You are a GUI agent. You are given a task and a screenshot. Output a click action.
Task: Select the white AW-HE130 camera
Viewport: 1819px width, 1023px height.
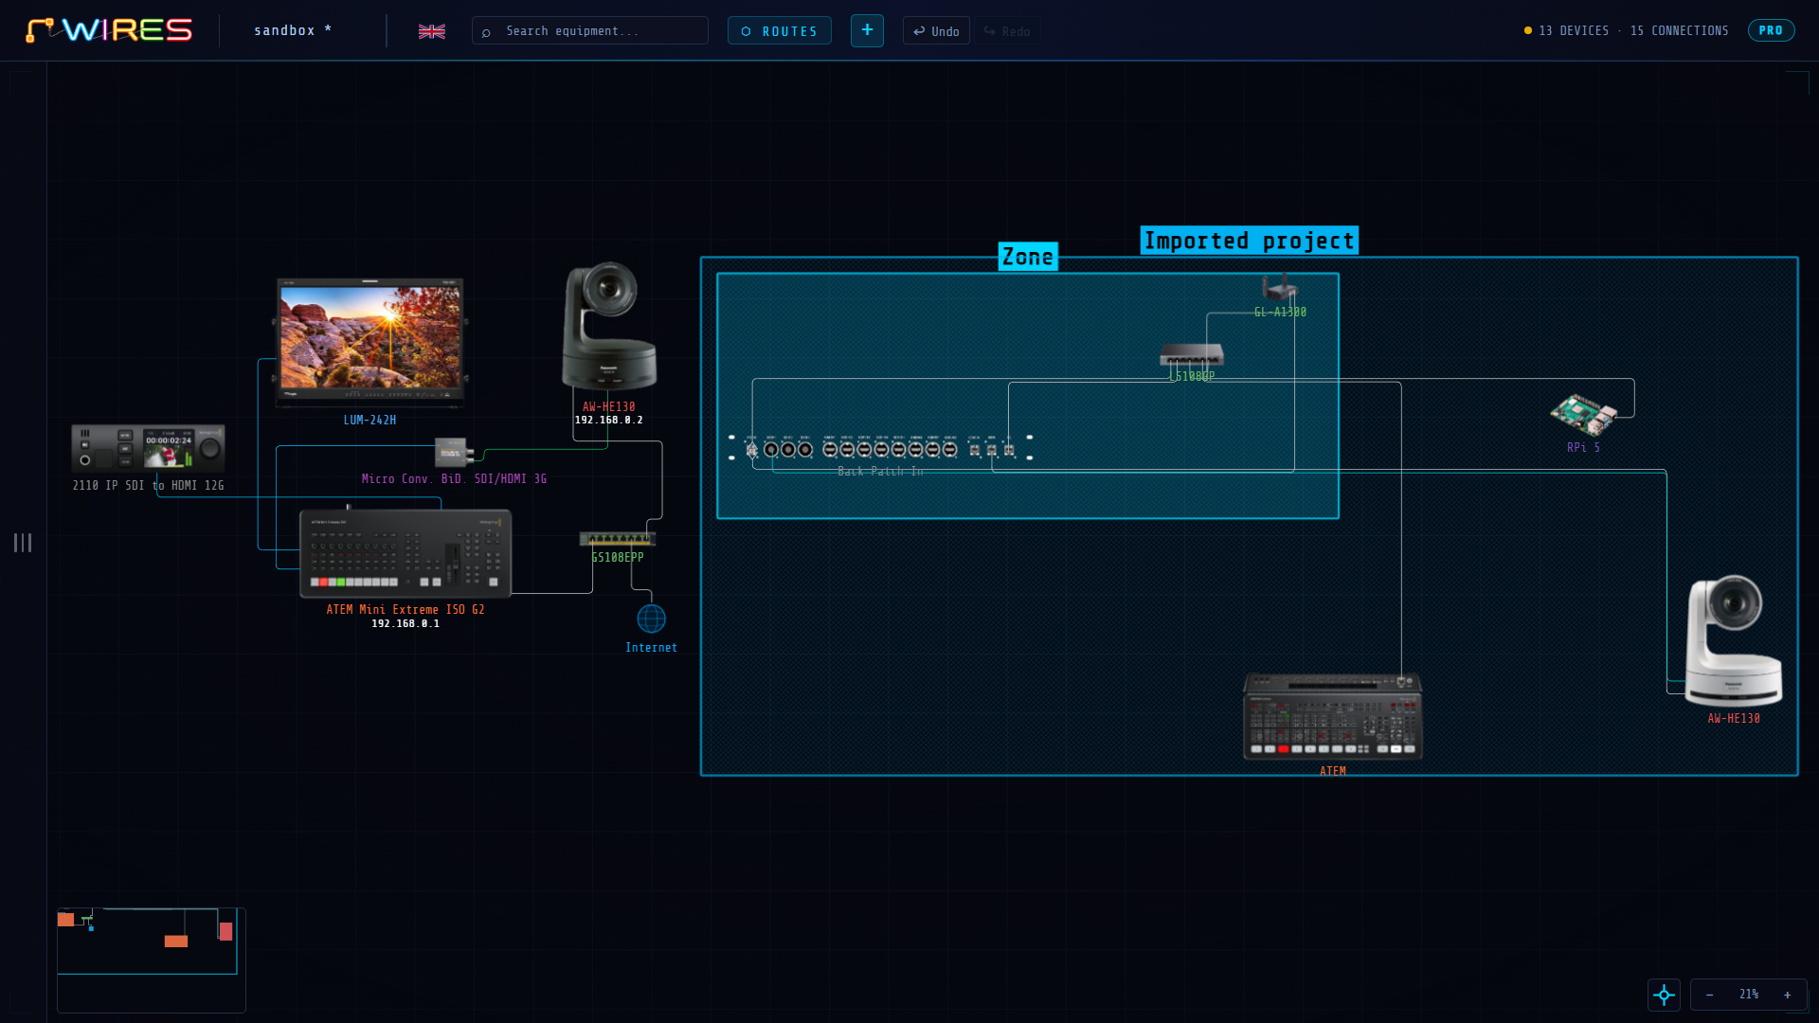pos(1733,640)
